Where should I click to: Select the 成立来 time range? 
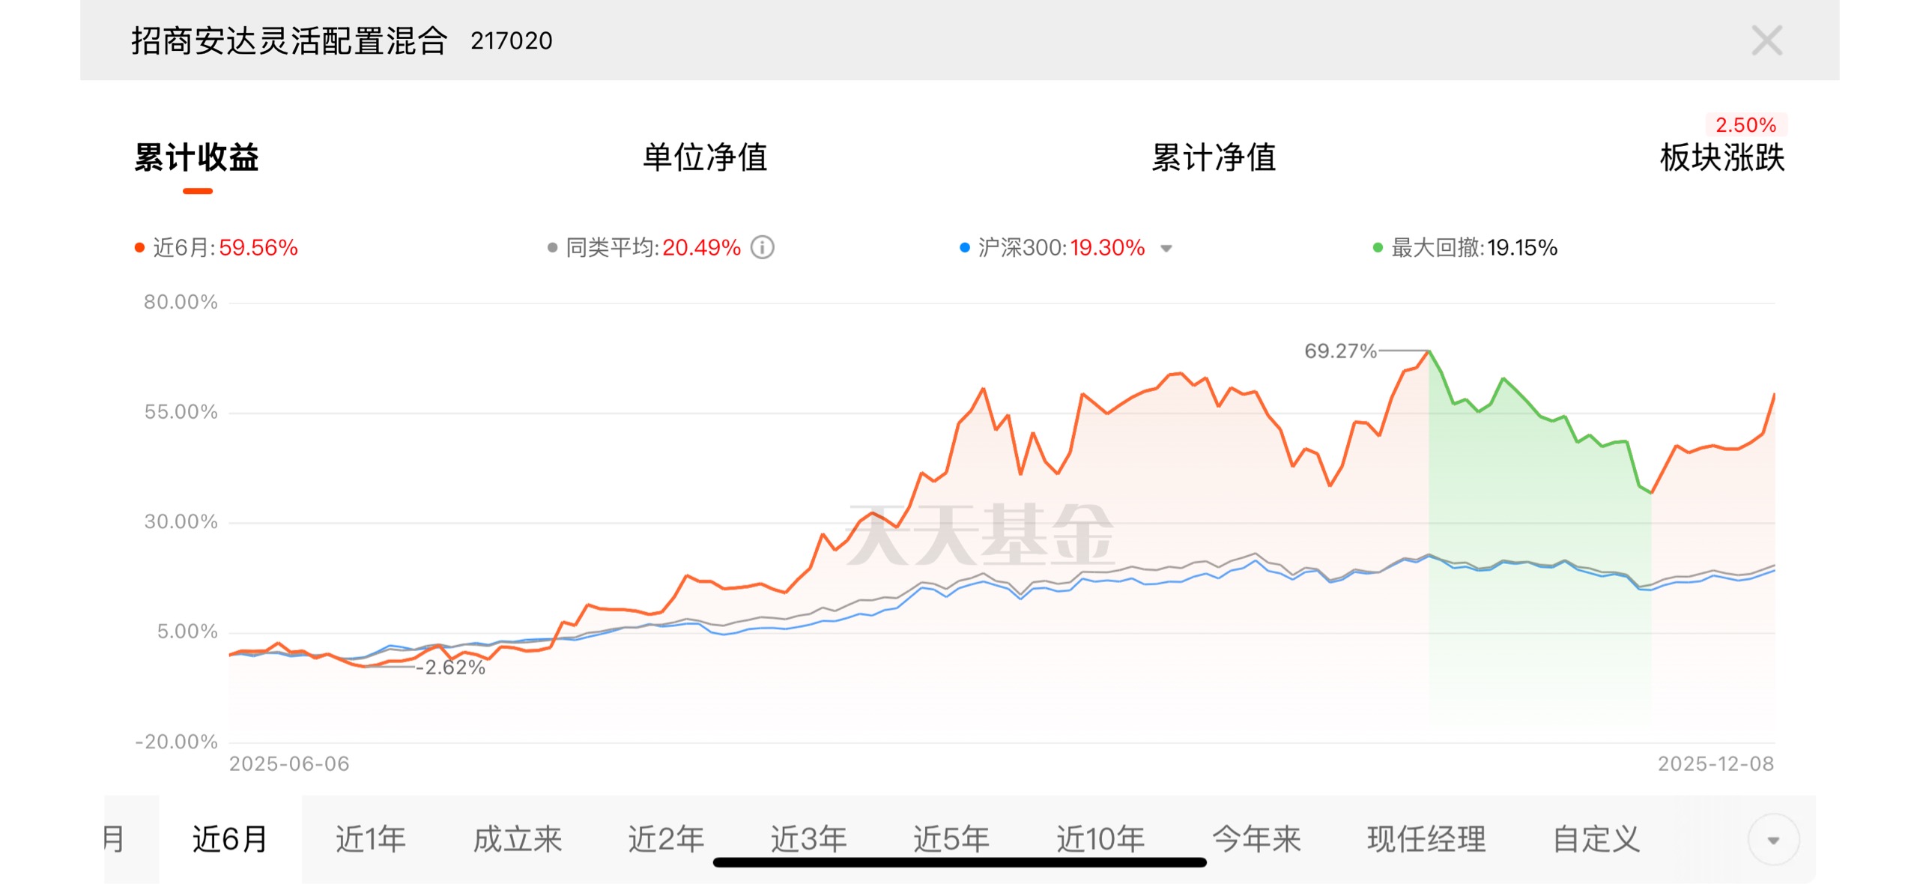click(x=517, y=839)
